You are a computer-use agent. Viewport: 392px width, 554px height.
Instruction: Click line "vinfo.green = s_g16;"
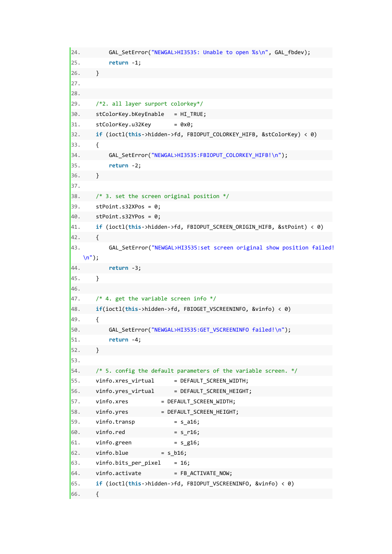point(148,443)
